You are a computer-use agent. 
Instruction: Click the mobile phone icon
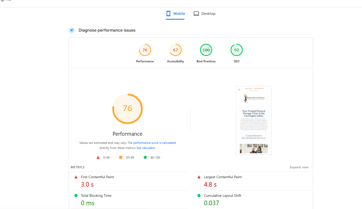(x=168, y=13)
